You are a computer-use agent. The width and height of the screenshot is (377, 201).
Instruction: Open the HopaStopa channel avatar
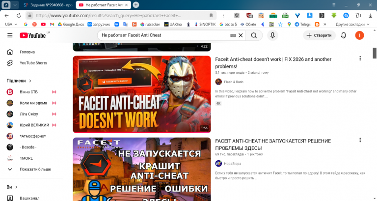tap(218, 164)
